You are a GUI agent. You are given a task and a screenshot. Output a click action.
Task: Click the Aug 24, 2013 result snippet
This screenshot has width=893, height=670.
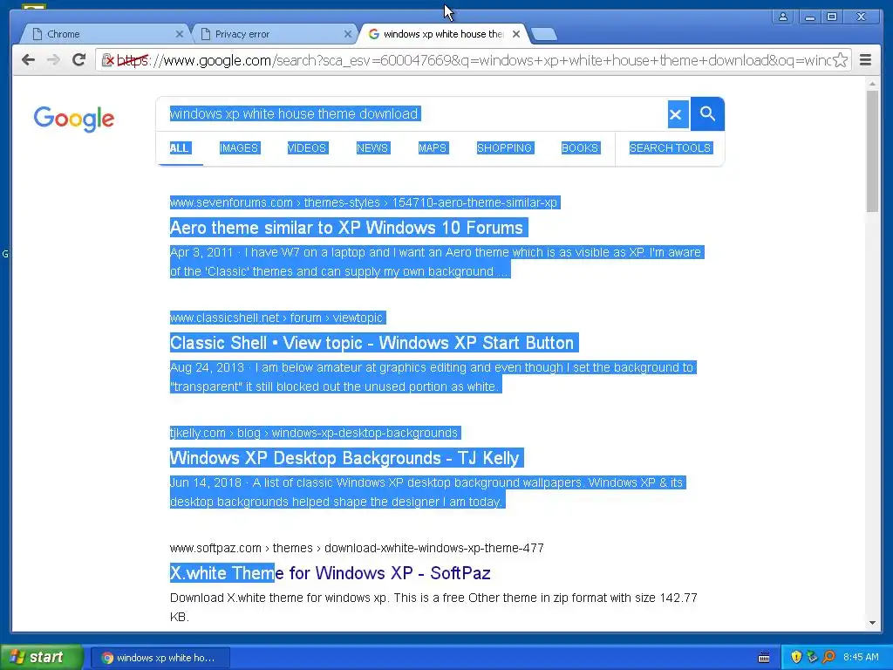pos(433,377)
